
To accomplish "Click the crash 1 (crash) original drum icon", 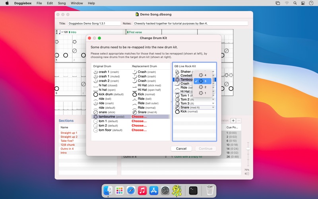I will point(95,72).
